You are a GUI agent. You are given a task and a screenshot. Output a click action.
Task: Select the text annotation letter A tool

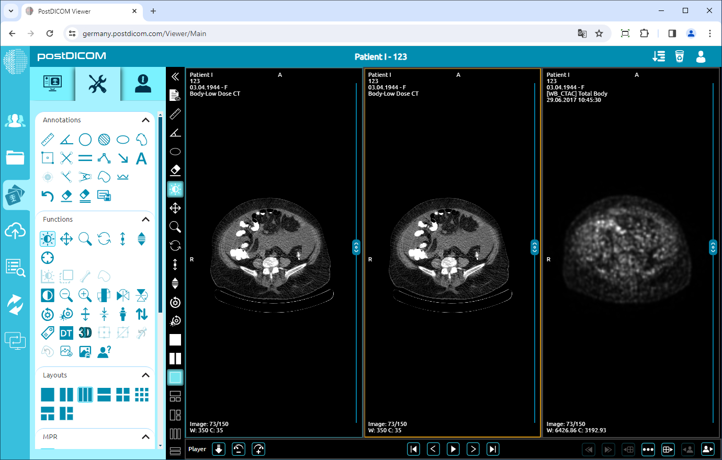coord(141,158)
